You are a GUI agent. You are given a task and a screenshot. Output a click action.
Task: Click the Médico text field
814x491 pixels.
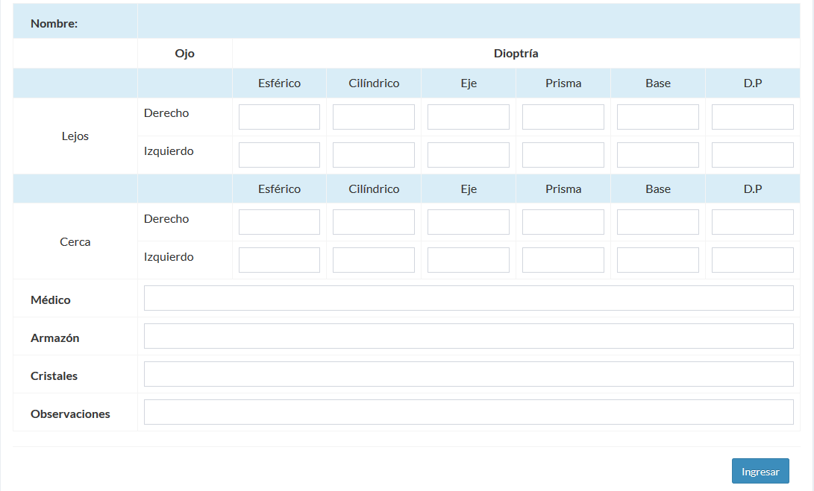(x=469, y=298)
